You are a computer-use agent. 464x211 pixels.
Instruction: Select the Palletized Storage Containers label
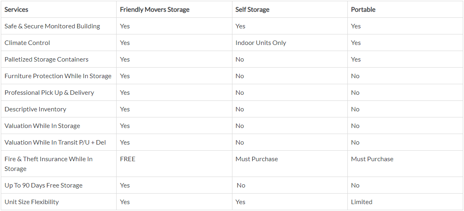[x=46, y=59]
